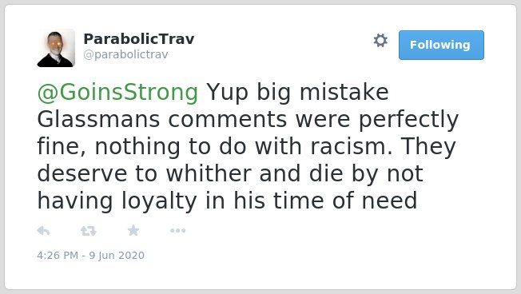521x294 pixels.
Task: Click the blank card area below timestamp
Action: (260, 275)
